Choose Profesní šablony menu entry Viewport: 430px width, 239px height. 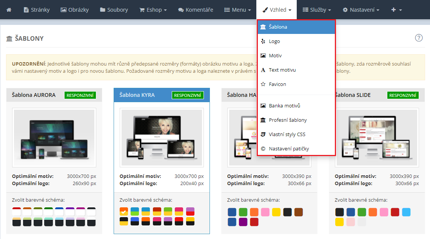[288, 120]
